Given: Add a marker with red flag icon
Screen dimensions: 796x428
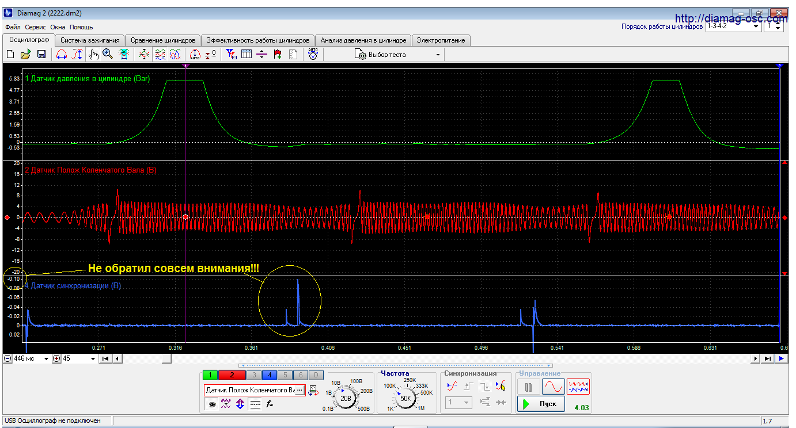Looking at the screenshot, I should pos(278,54).
